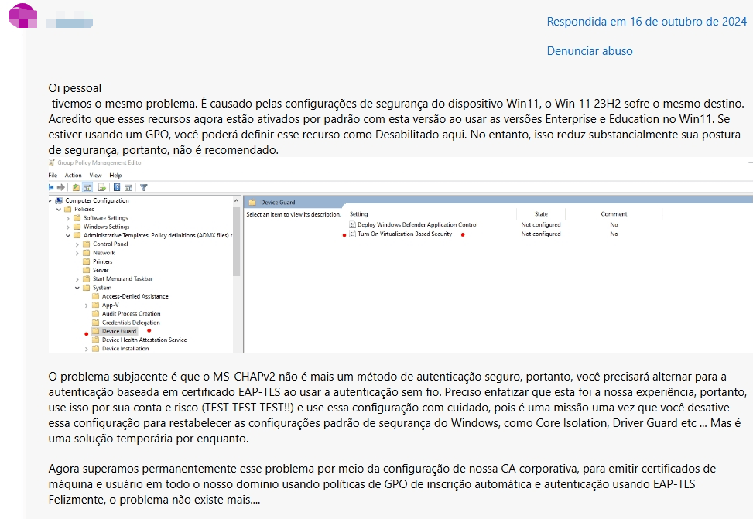Click the blurred username beside avatar
The width and height of the screenshot is (753, 519).
tap(70, 22)
